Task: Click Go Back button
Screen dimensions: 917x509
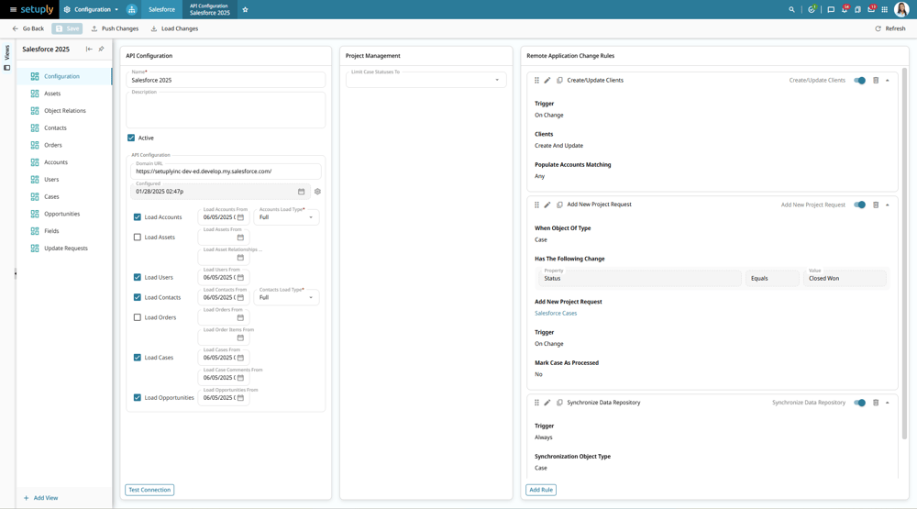Action: tap(28, 28)
